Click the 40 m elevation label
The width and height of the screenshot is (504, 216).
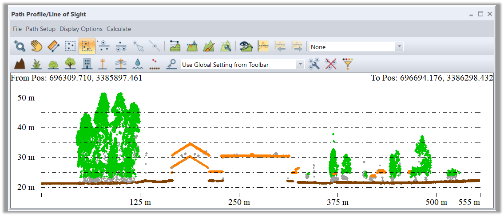pyautogui.click(x=26, y=127)
